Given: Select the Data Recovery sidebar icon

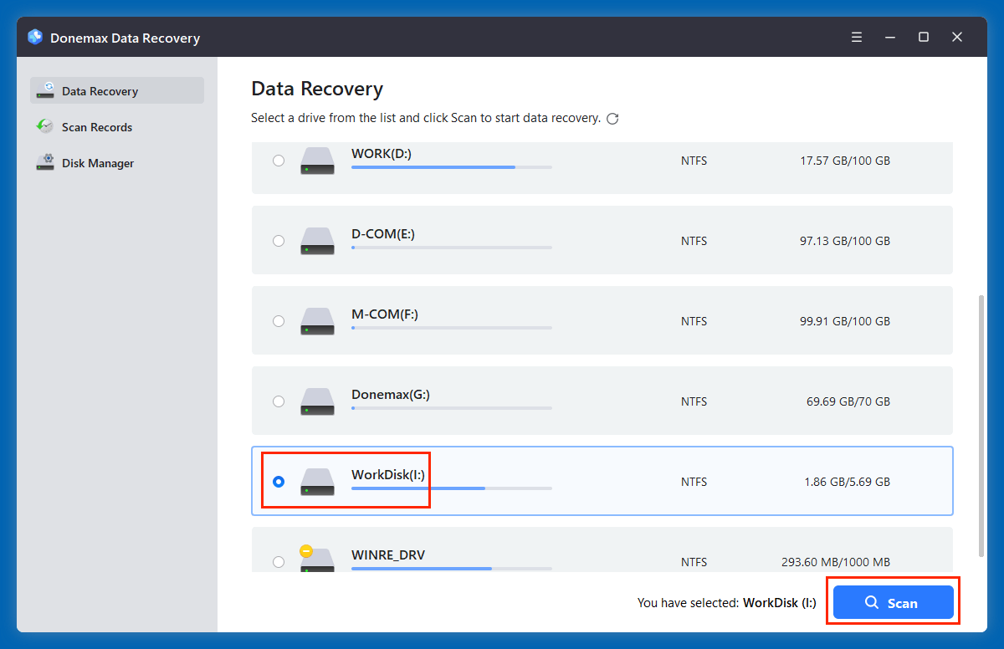Looking at the screenshot, I should (x=44, y=90).
